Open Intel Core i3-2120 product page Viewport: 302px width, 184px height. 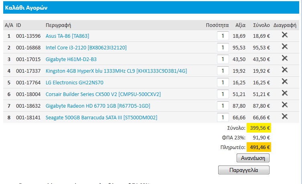(86, 48)
